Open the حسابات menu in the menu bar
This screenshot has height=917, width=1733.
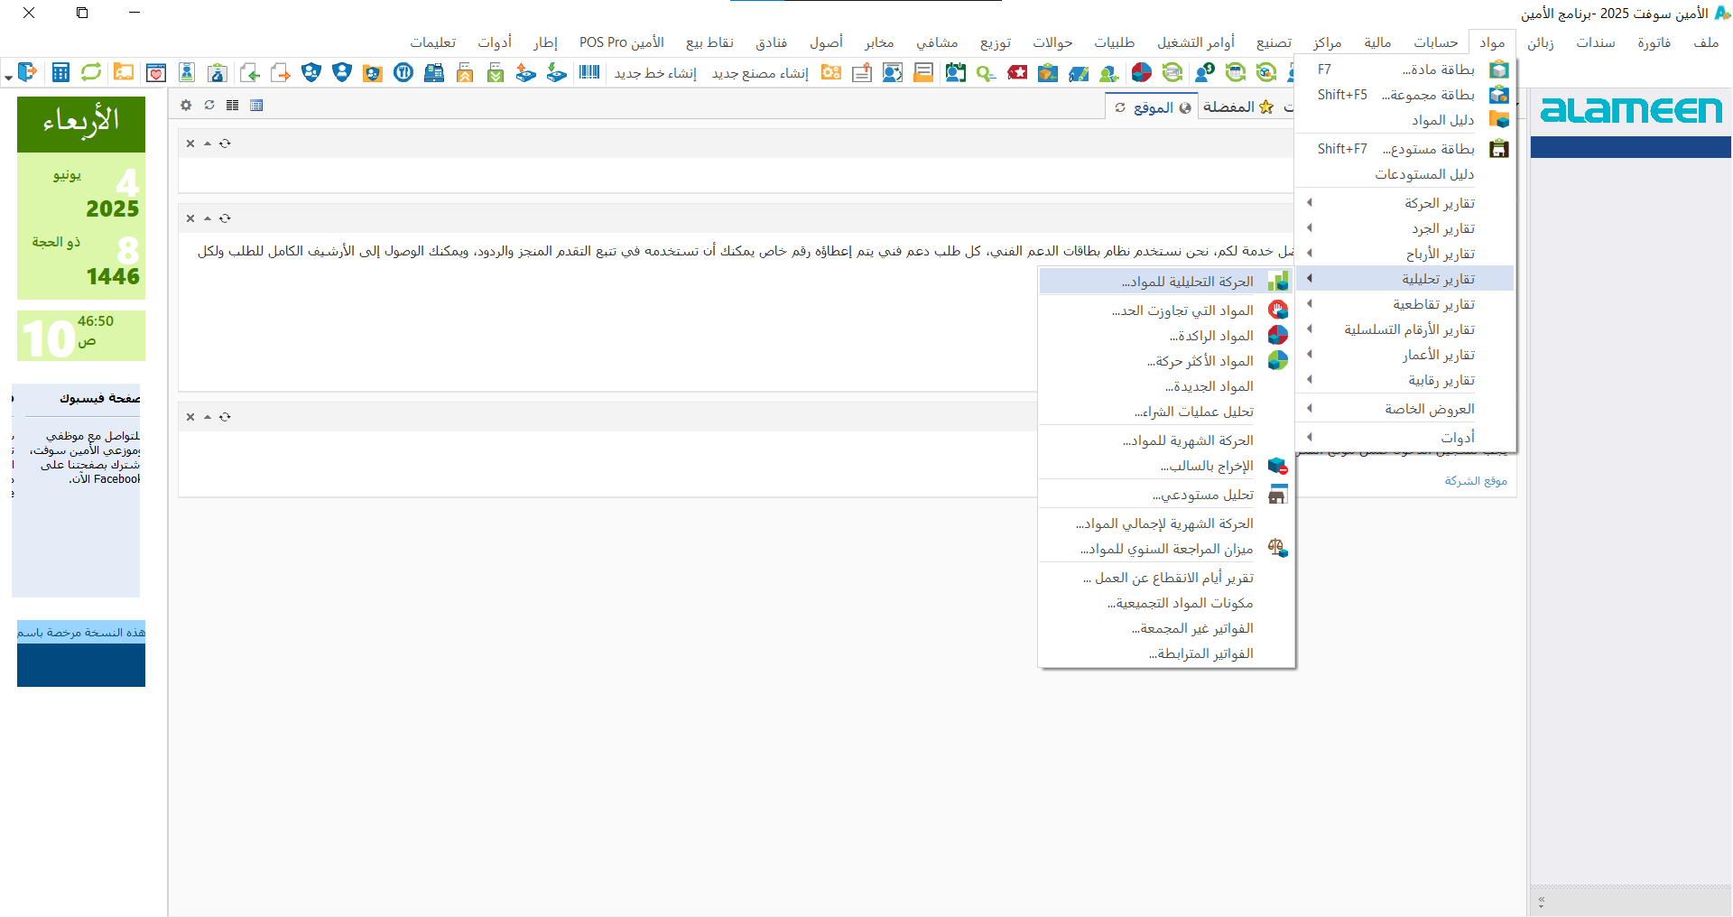pos(1435,42)
